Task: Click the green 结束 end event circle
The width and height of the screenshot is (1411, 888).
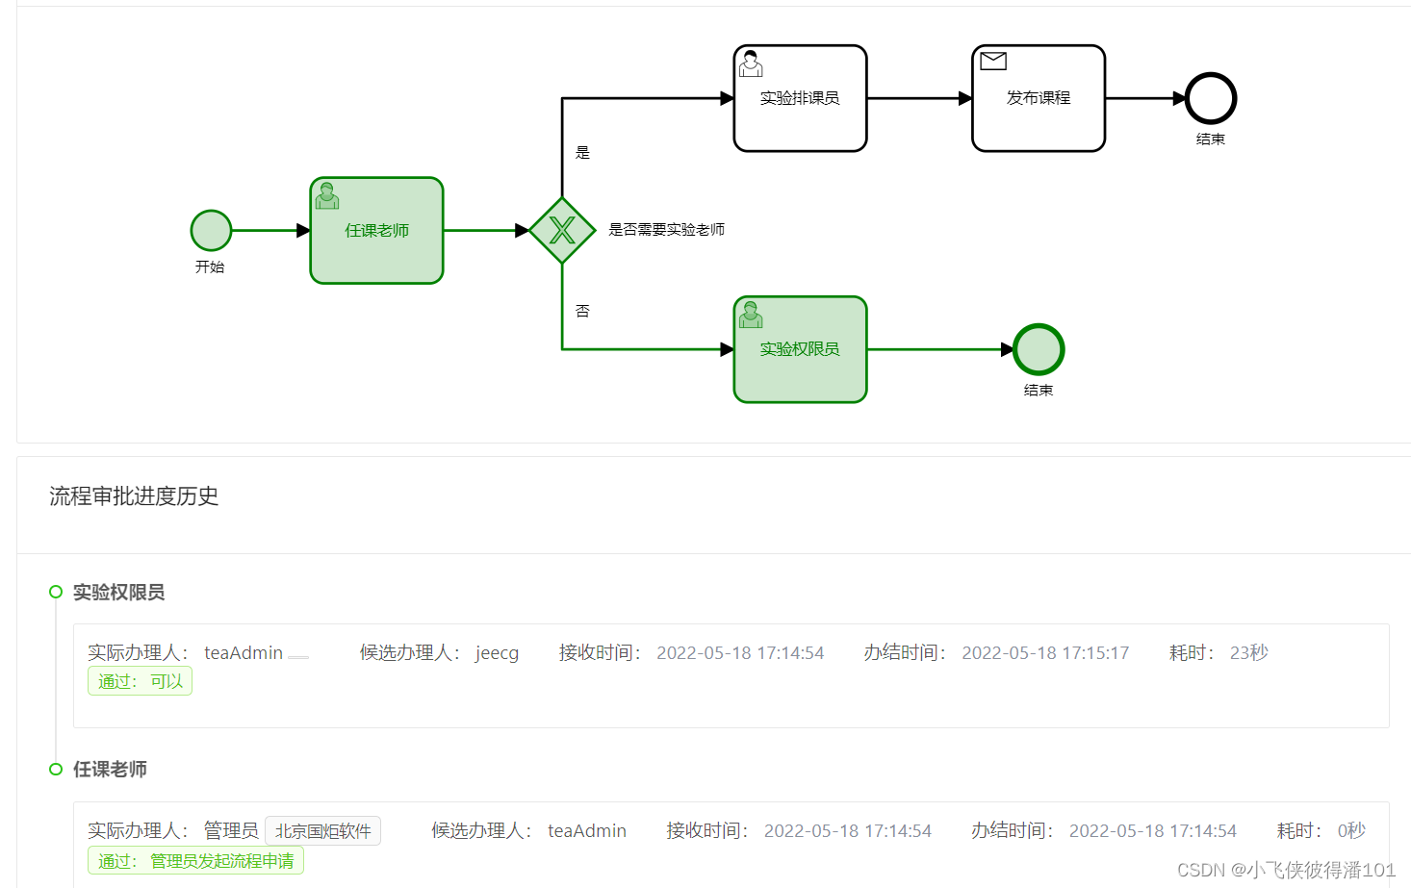Action: (1038, 349)
